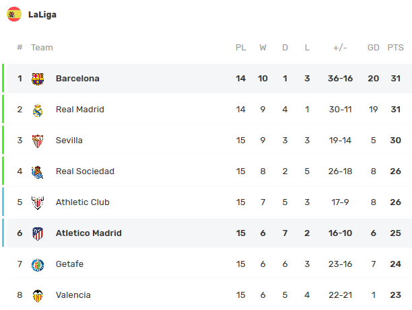The height and width of the screenshot is (310, 412).
Task: Select the Getafe team name
Action: [x=69, y=264]
